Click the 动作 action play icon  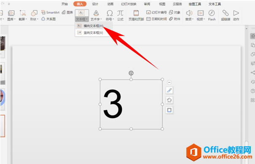pyautogui.click(x=236, y=15)
